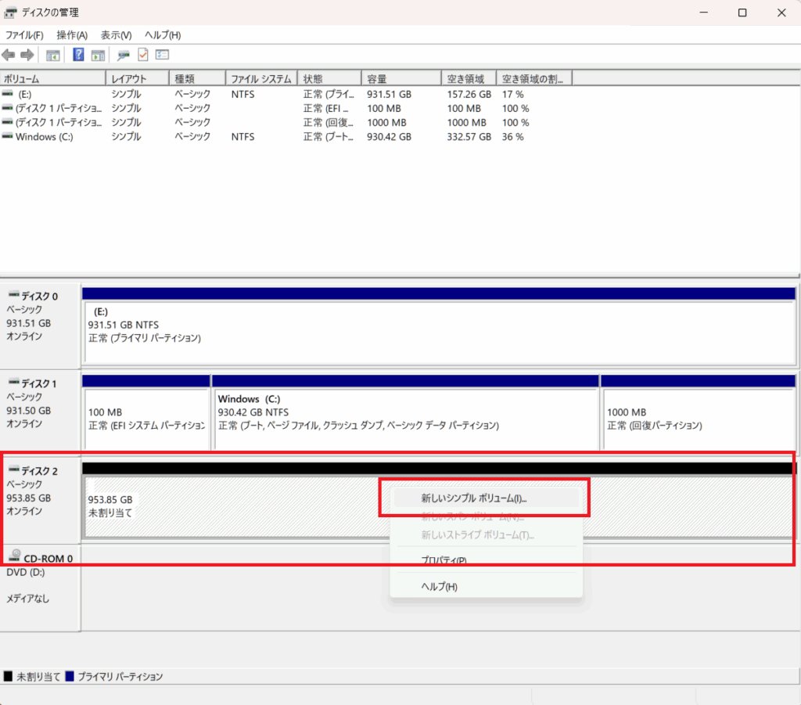Select the (E:) volume row name
The height and width of the screenshot is (705, 801).
[25, 95]
